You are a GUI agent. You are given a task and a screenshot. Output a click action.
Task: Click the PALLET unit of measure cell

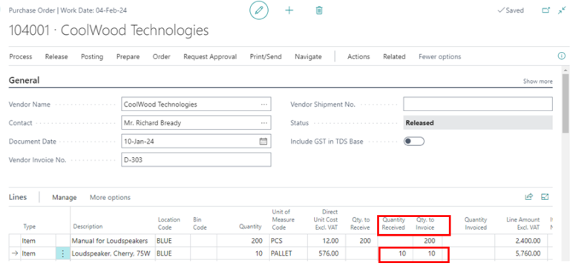pos(288,253)
